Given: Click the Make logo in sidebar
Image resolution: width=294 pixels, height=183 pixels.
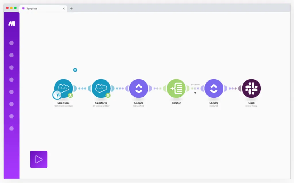Looking at the screenshot, I should [11, 24].
